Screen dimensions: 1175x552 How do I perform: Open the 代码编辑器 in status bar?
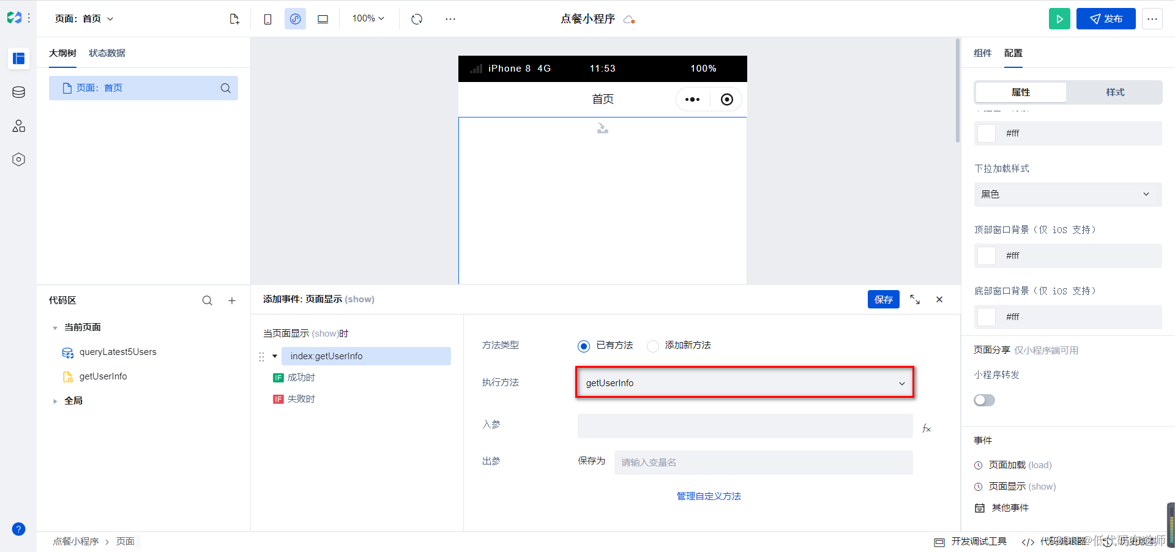point(1054,542)
